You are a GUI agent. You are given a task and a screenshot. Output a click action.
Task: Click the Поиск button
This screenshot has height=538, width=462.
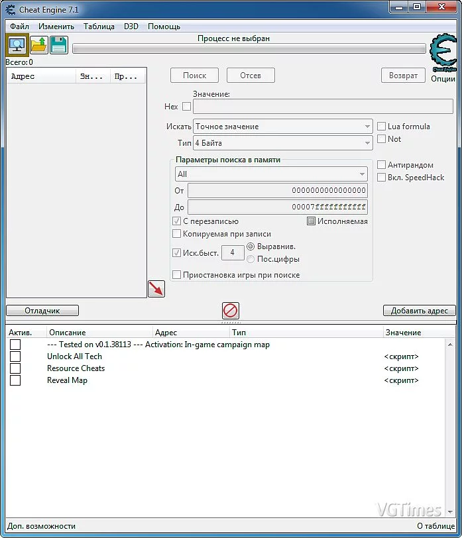tap(194, 76)
